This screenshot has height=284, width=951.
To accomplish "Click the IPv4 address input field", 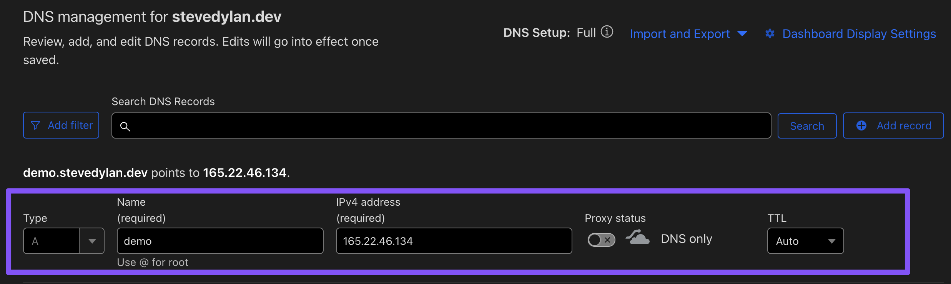I will (x=454, y=241).
